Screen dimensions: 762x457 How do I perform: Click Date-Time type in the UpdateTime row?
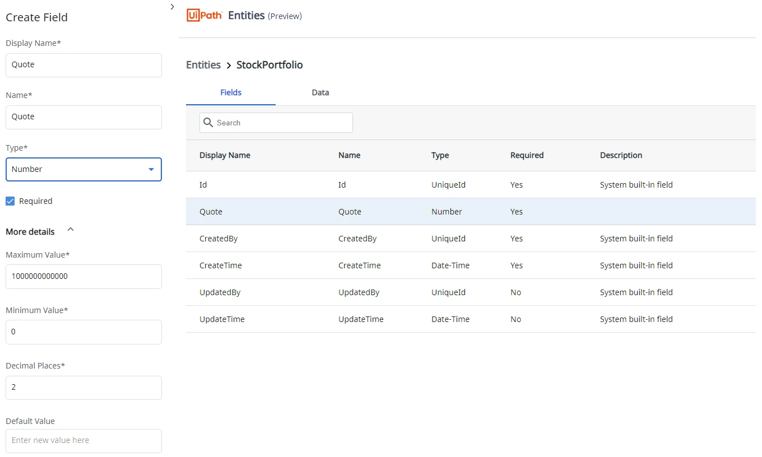pyautogui.click(x=450, y=319)
